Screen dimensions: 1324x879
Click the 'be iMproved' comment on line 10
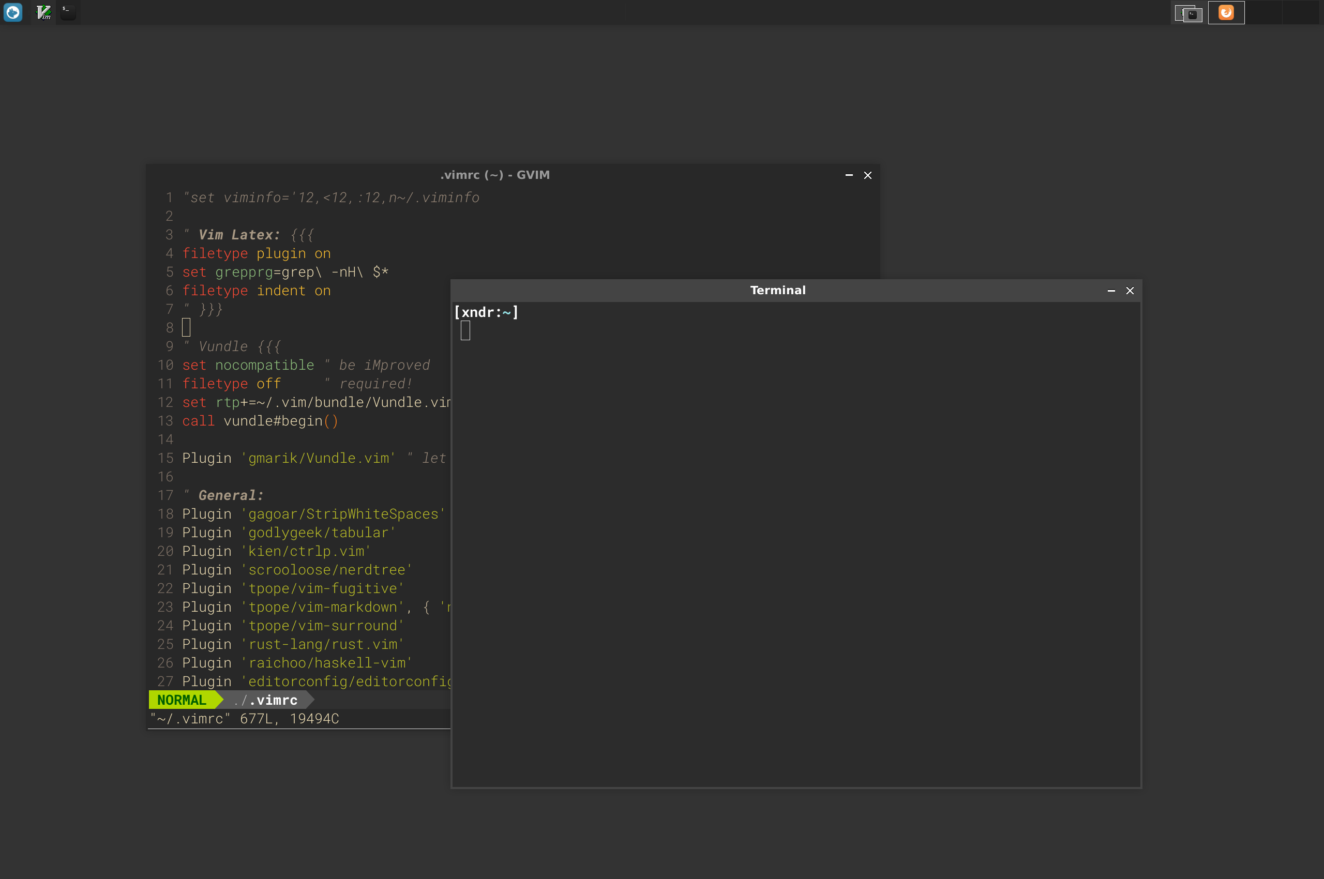point(378,365)
